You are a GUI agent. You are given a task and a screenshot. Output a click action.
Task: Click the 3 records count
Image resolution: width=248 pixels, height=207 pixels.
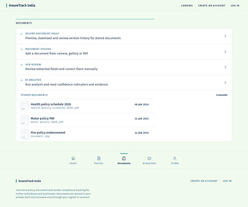tap(222, 95)
